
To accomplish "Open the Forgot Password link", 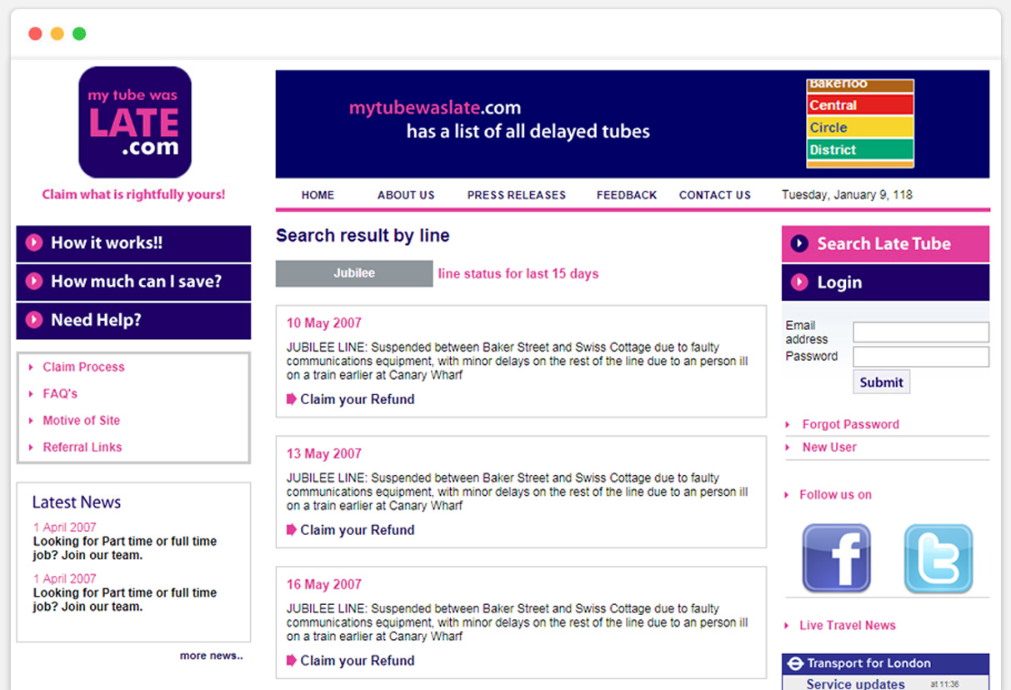I will pyautogui.click(x=850, y=424).
